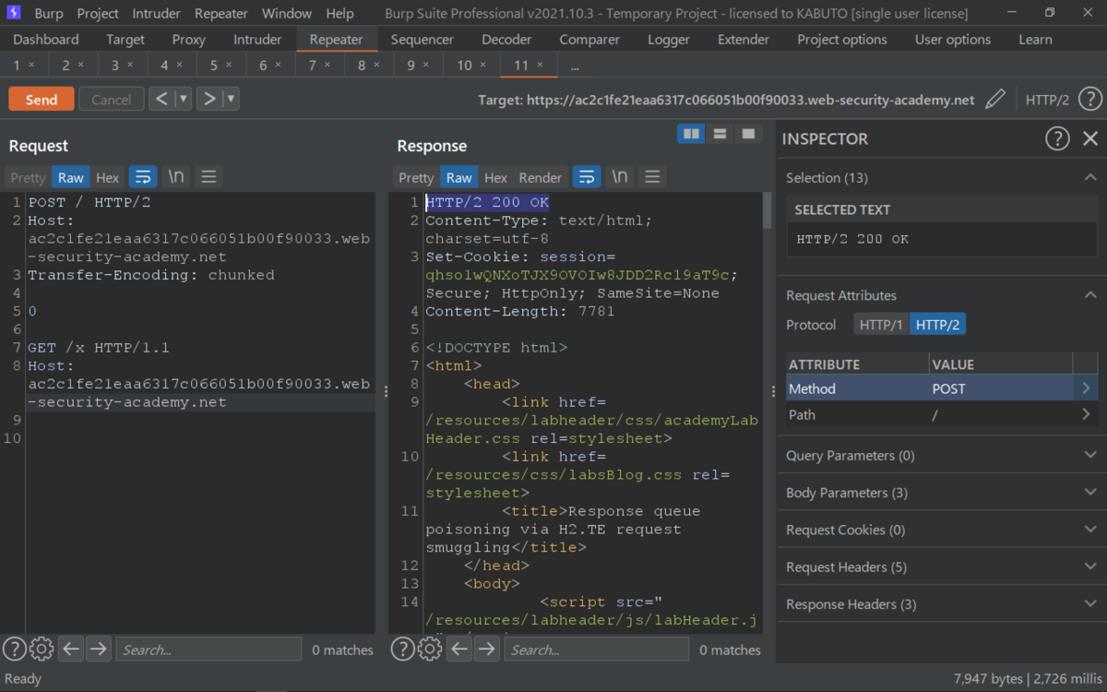The width and height of the screenshot is (1107, 692).
Task: Go to previous match in Request search
Action: (x=71, y=650)
